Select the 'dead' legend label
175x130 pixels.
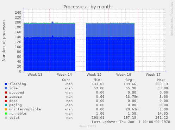coord(13,101)
